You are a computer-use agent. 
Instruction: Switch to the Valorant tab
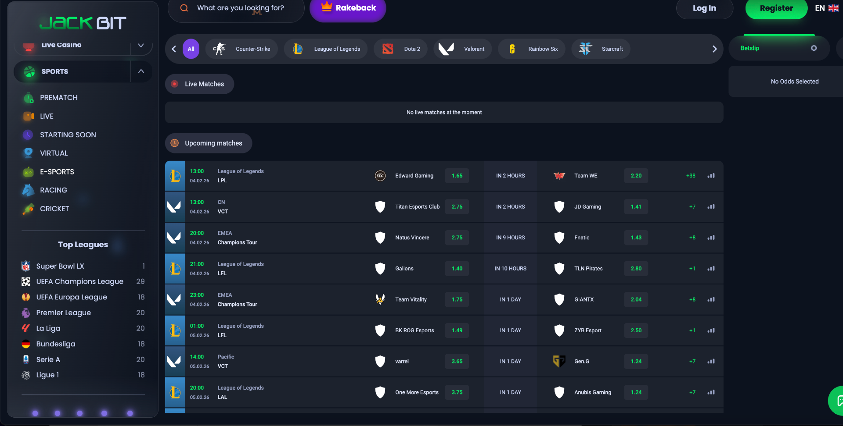click(462, 49)
